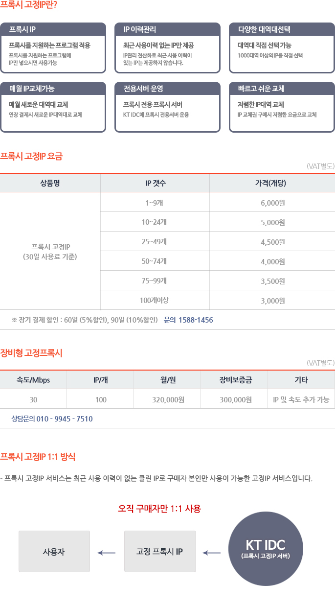Click the 빠르고 쉬운 교체 card header
Image resolution: width=335 pixels, height=607 pixels.
[x=282, y=89]
